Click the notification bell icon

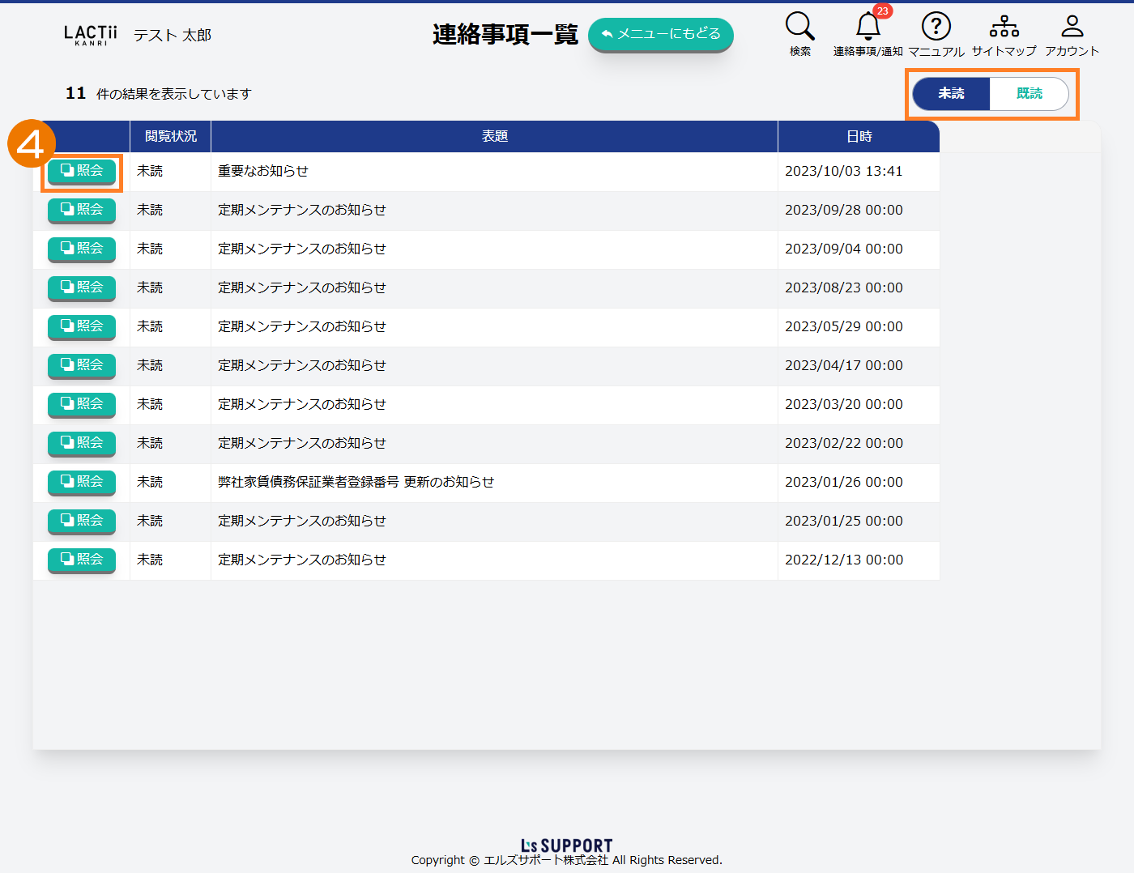pos(868,27)
